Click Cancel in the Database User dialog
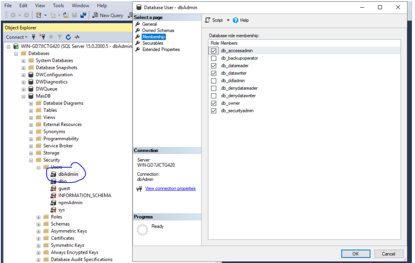The height and width of the screenshot is (263, 415). pyautogui.click(x=389, y=254)
